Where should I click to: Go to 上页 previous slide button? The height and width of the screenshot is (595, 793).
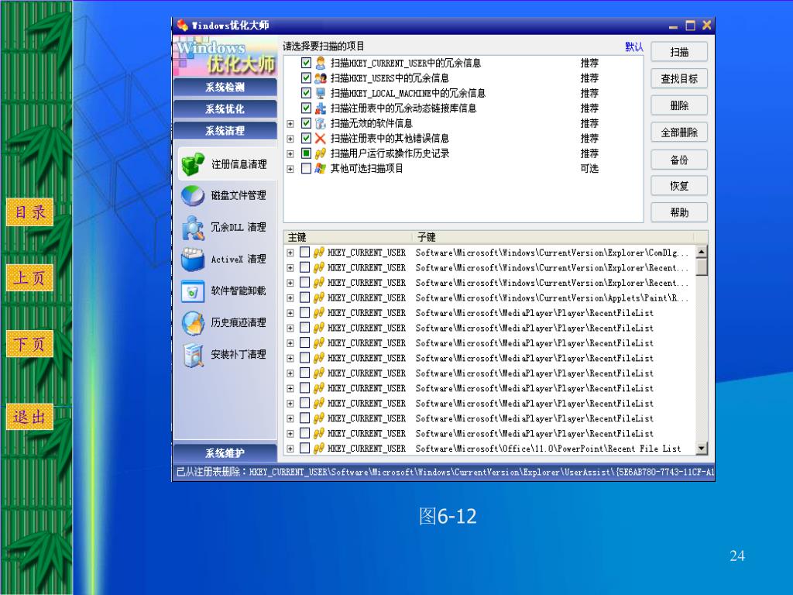(30, 278)
